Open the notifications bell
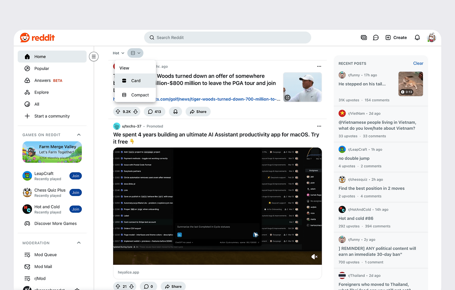This screenshot has height=290, width=455. [x=417, y=38]
